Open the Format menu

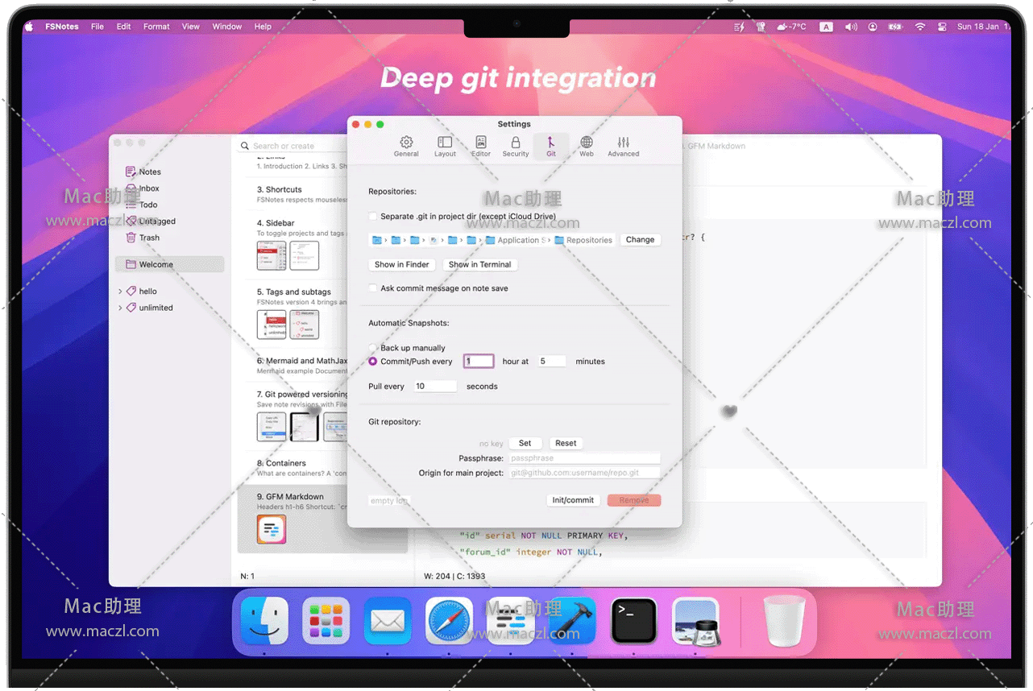pyautogui.click(x=156, y=27)
